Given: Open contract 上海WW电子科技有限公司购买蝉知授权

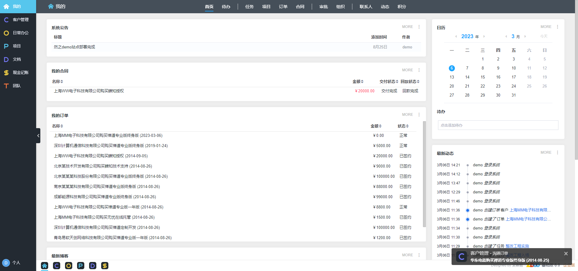Looking at the screenshot, I should pyautogui.click(x=89, y=91).
